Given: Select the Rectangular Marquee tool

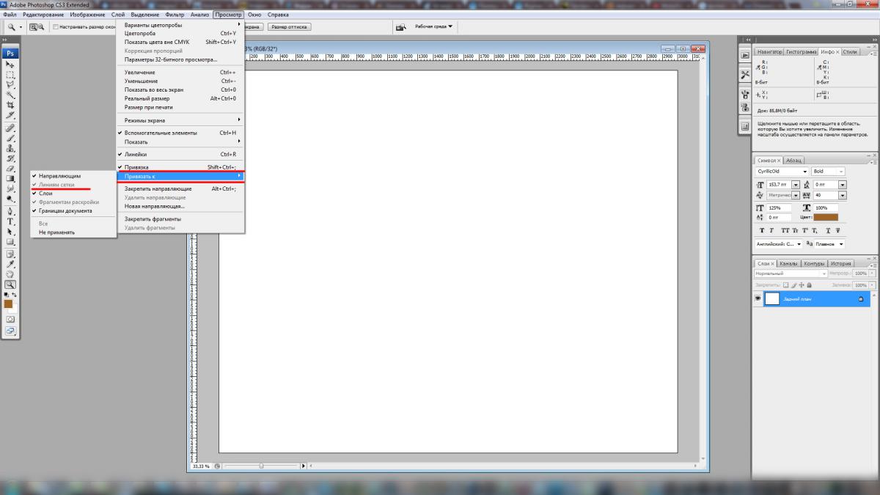Looking at the screenshot, I should coord(11,74).
